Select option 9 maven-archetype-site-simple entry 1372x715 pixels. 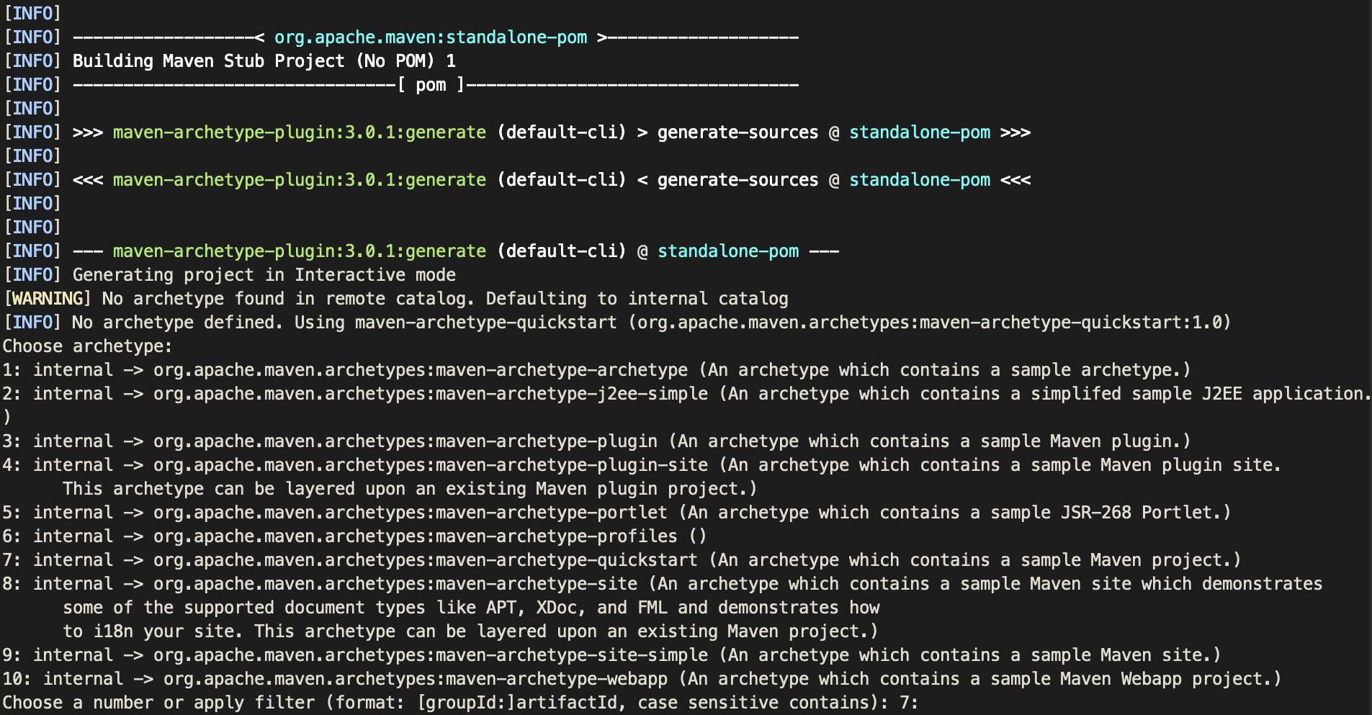pyautogui.click(x=430, y=655)
